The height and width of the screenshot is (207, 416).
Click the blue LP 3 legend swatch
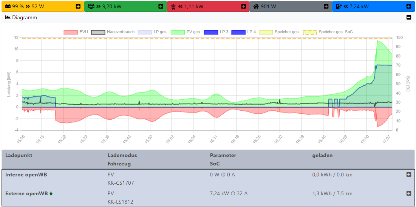pos(211,32)
